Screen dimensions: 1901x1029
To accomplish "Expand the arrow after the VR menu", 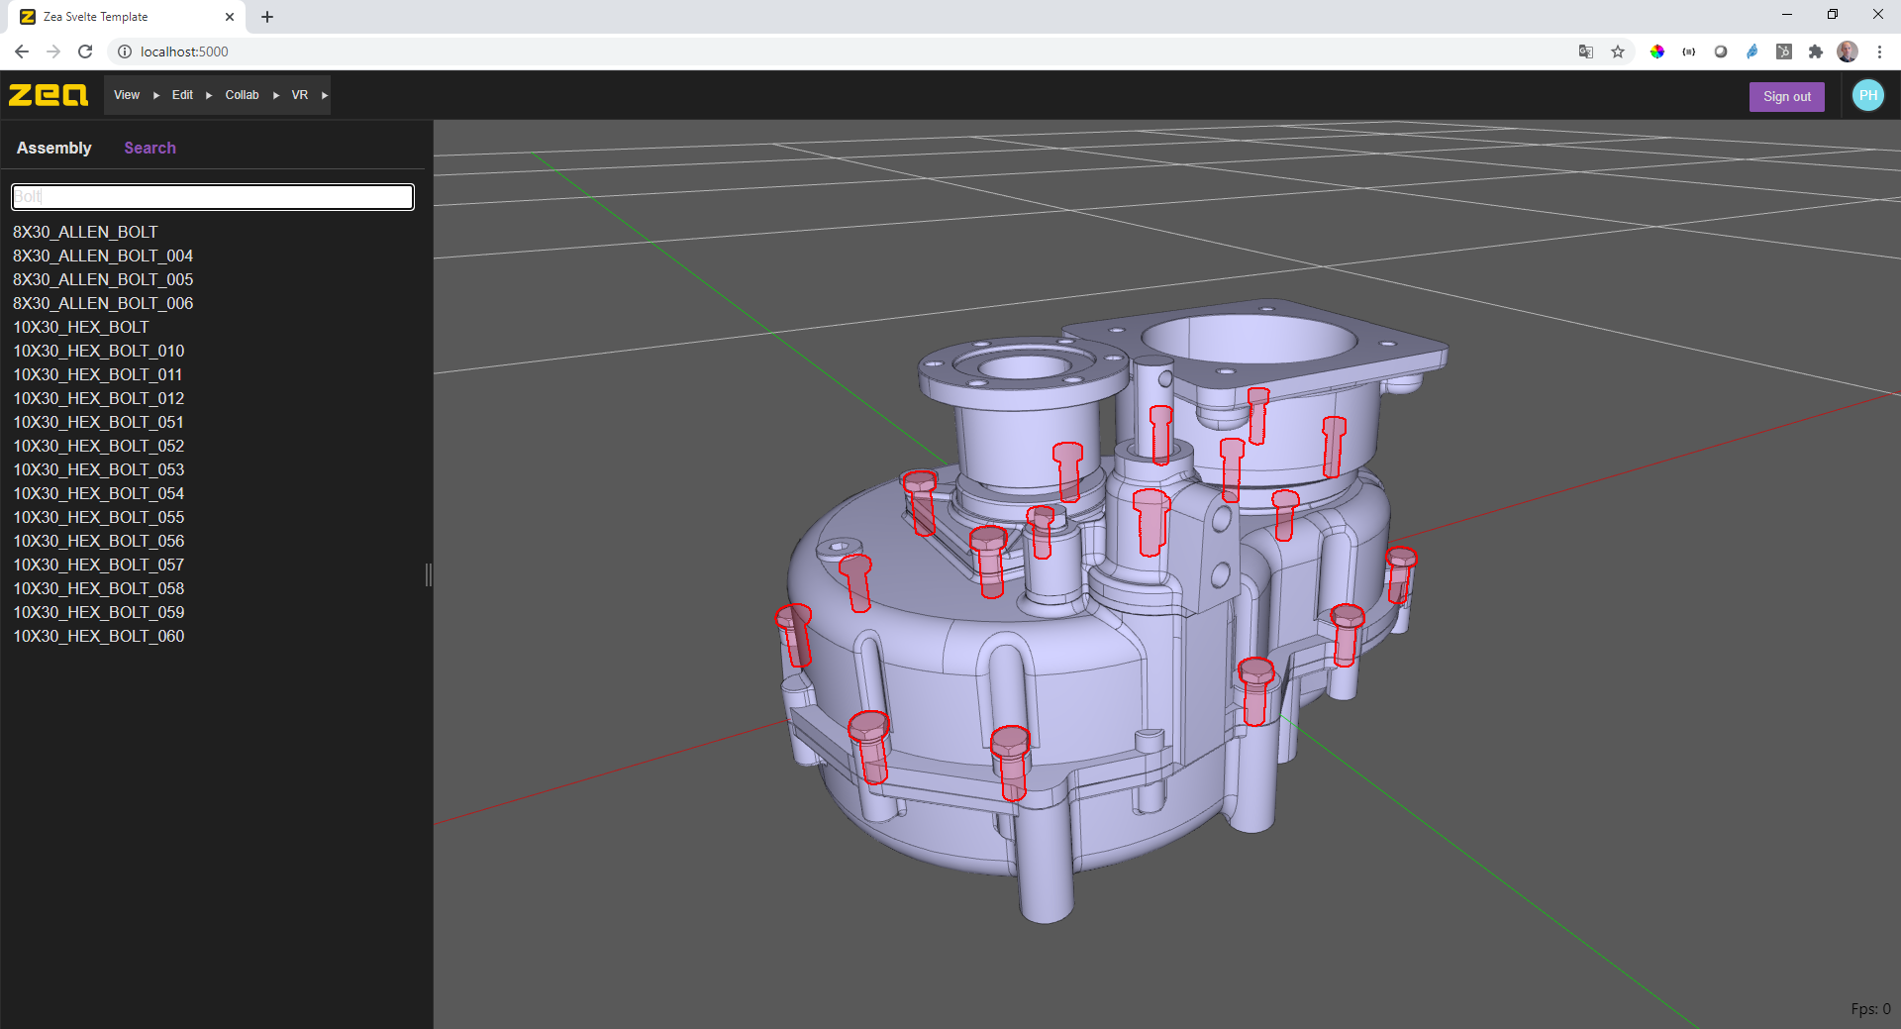I will coord(324,95).
